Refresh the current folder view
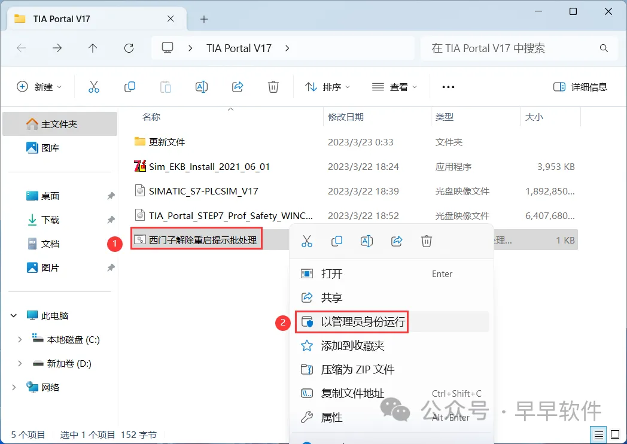Viewport: 627px width, 444px height. [129, 48]
